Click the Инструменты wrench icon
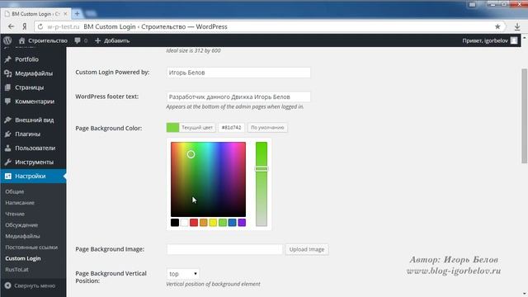Viewport: 528px width, 297px height. coord(7,162)
